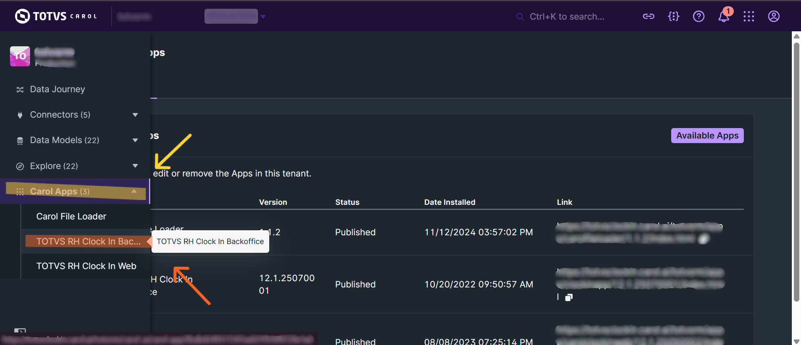Click the Data Journey sidebar icon

coord(20,90)
